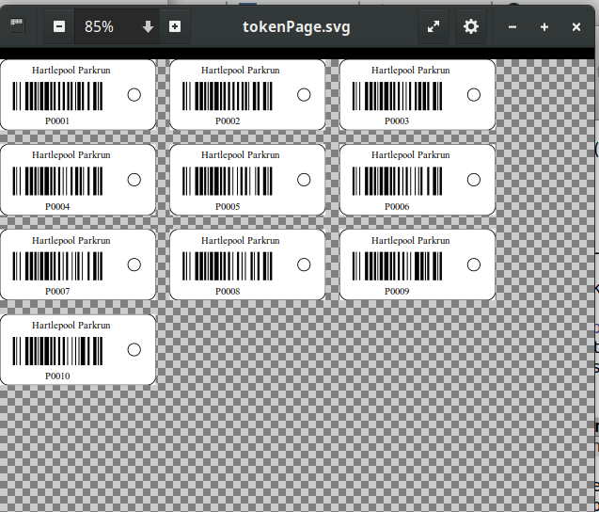Click the P0008 label text
Viewport: 599px width, 512px height.
tap(228, 292)
